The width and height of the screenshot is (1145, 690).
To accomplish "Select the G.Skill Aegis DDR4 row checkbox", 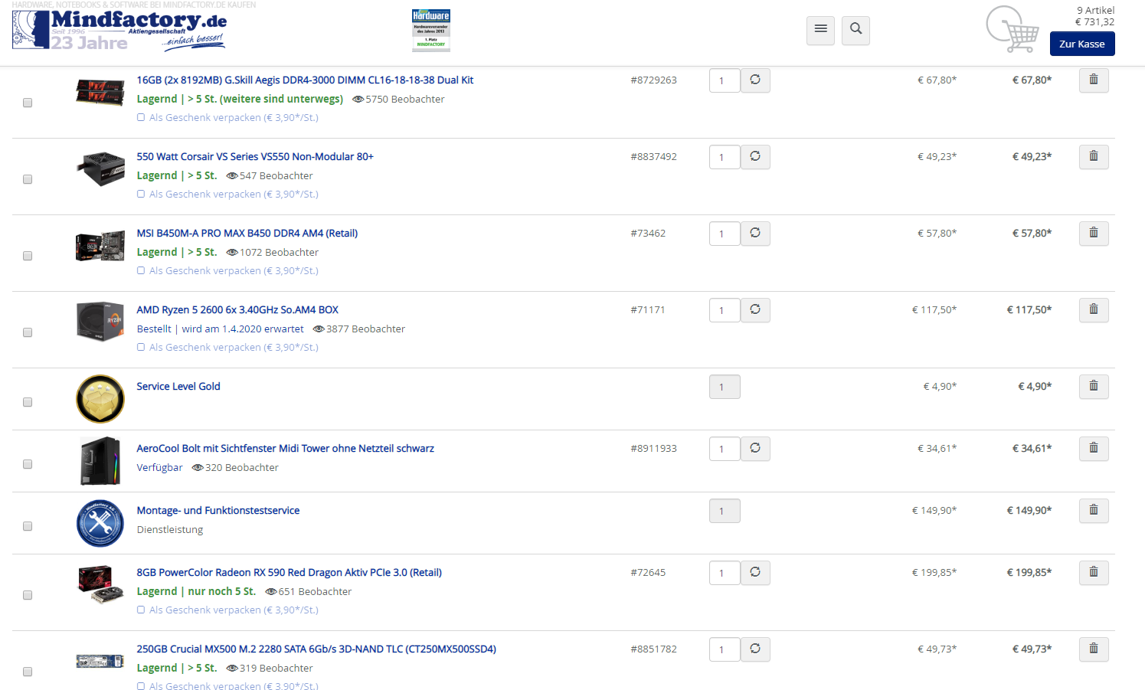I will coord(28,103).
